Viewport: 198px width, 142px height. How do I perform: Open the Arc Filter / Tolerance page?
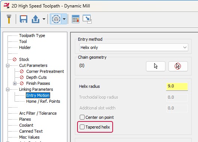(x=38, y=113)
